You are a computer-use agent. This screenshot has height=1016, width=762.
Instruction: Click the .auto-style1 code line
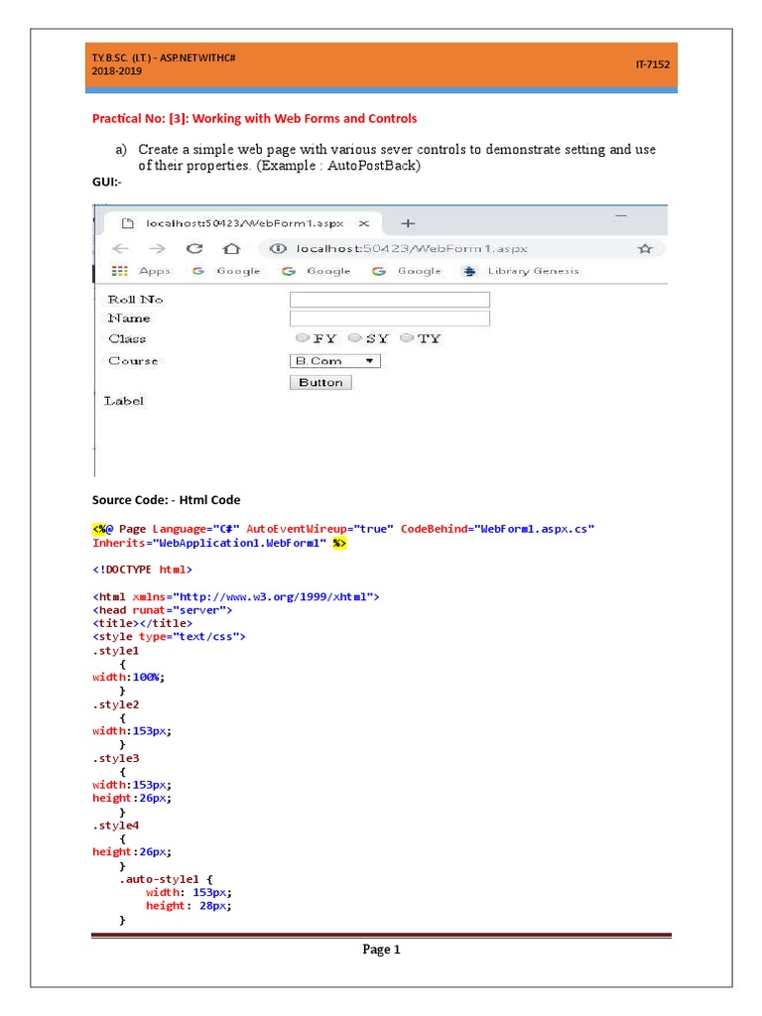click(166, 879)
